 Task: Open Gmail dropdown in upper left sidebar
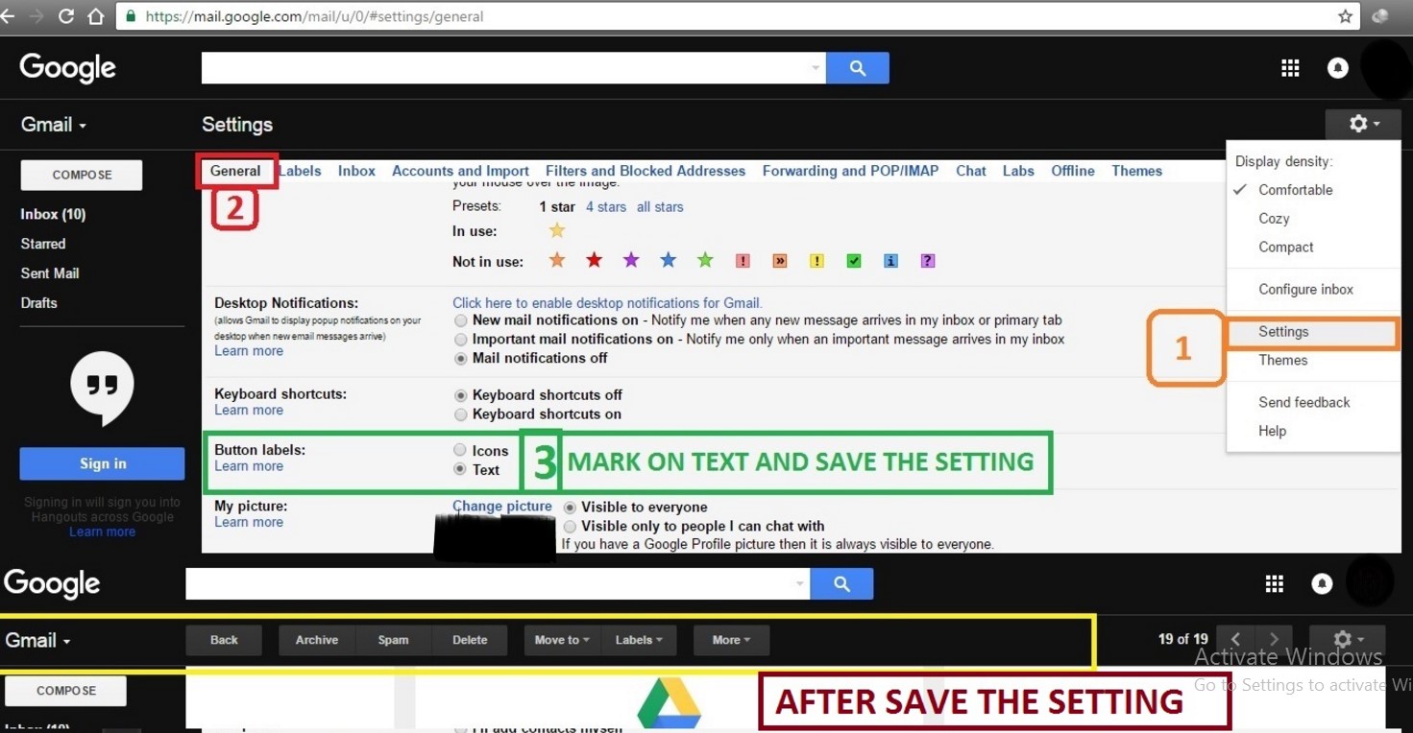click(54, 125)
